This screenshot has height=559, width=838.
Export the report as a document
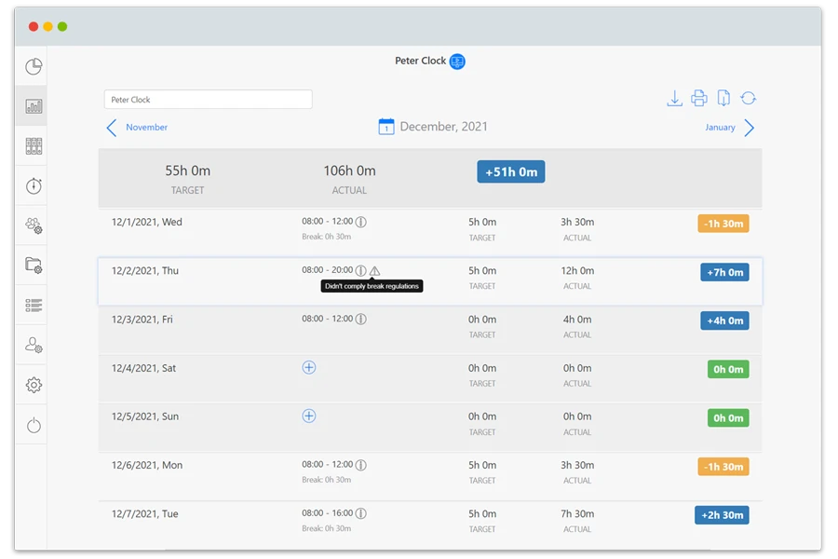click(x=724, y=98)
